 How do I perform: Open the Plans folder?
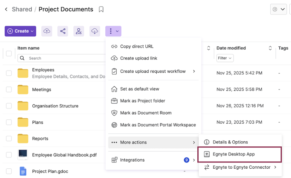(38, 122)
